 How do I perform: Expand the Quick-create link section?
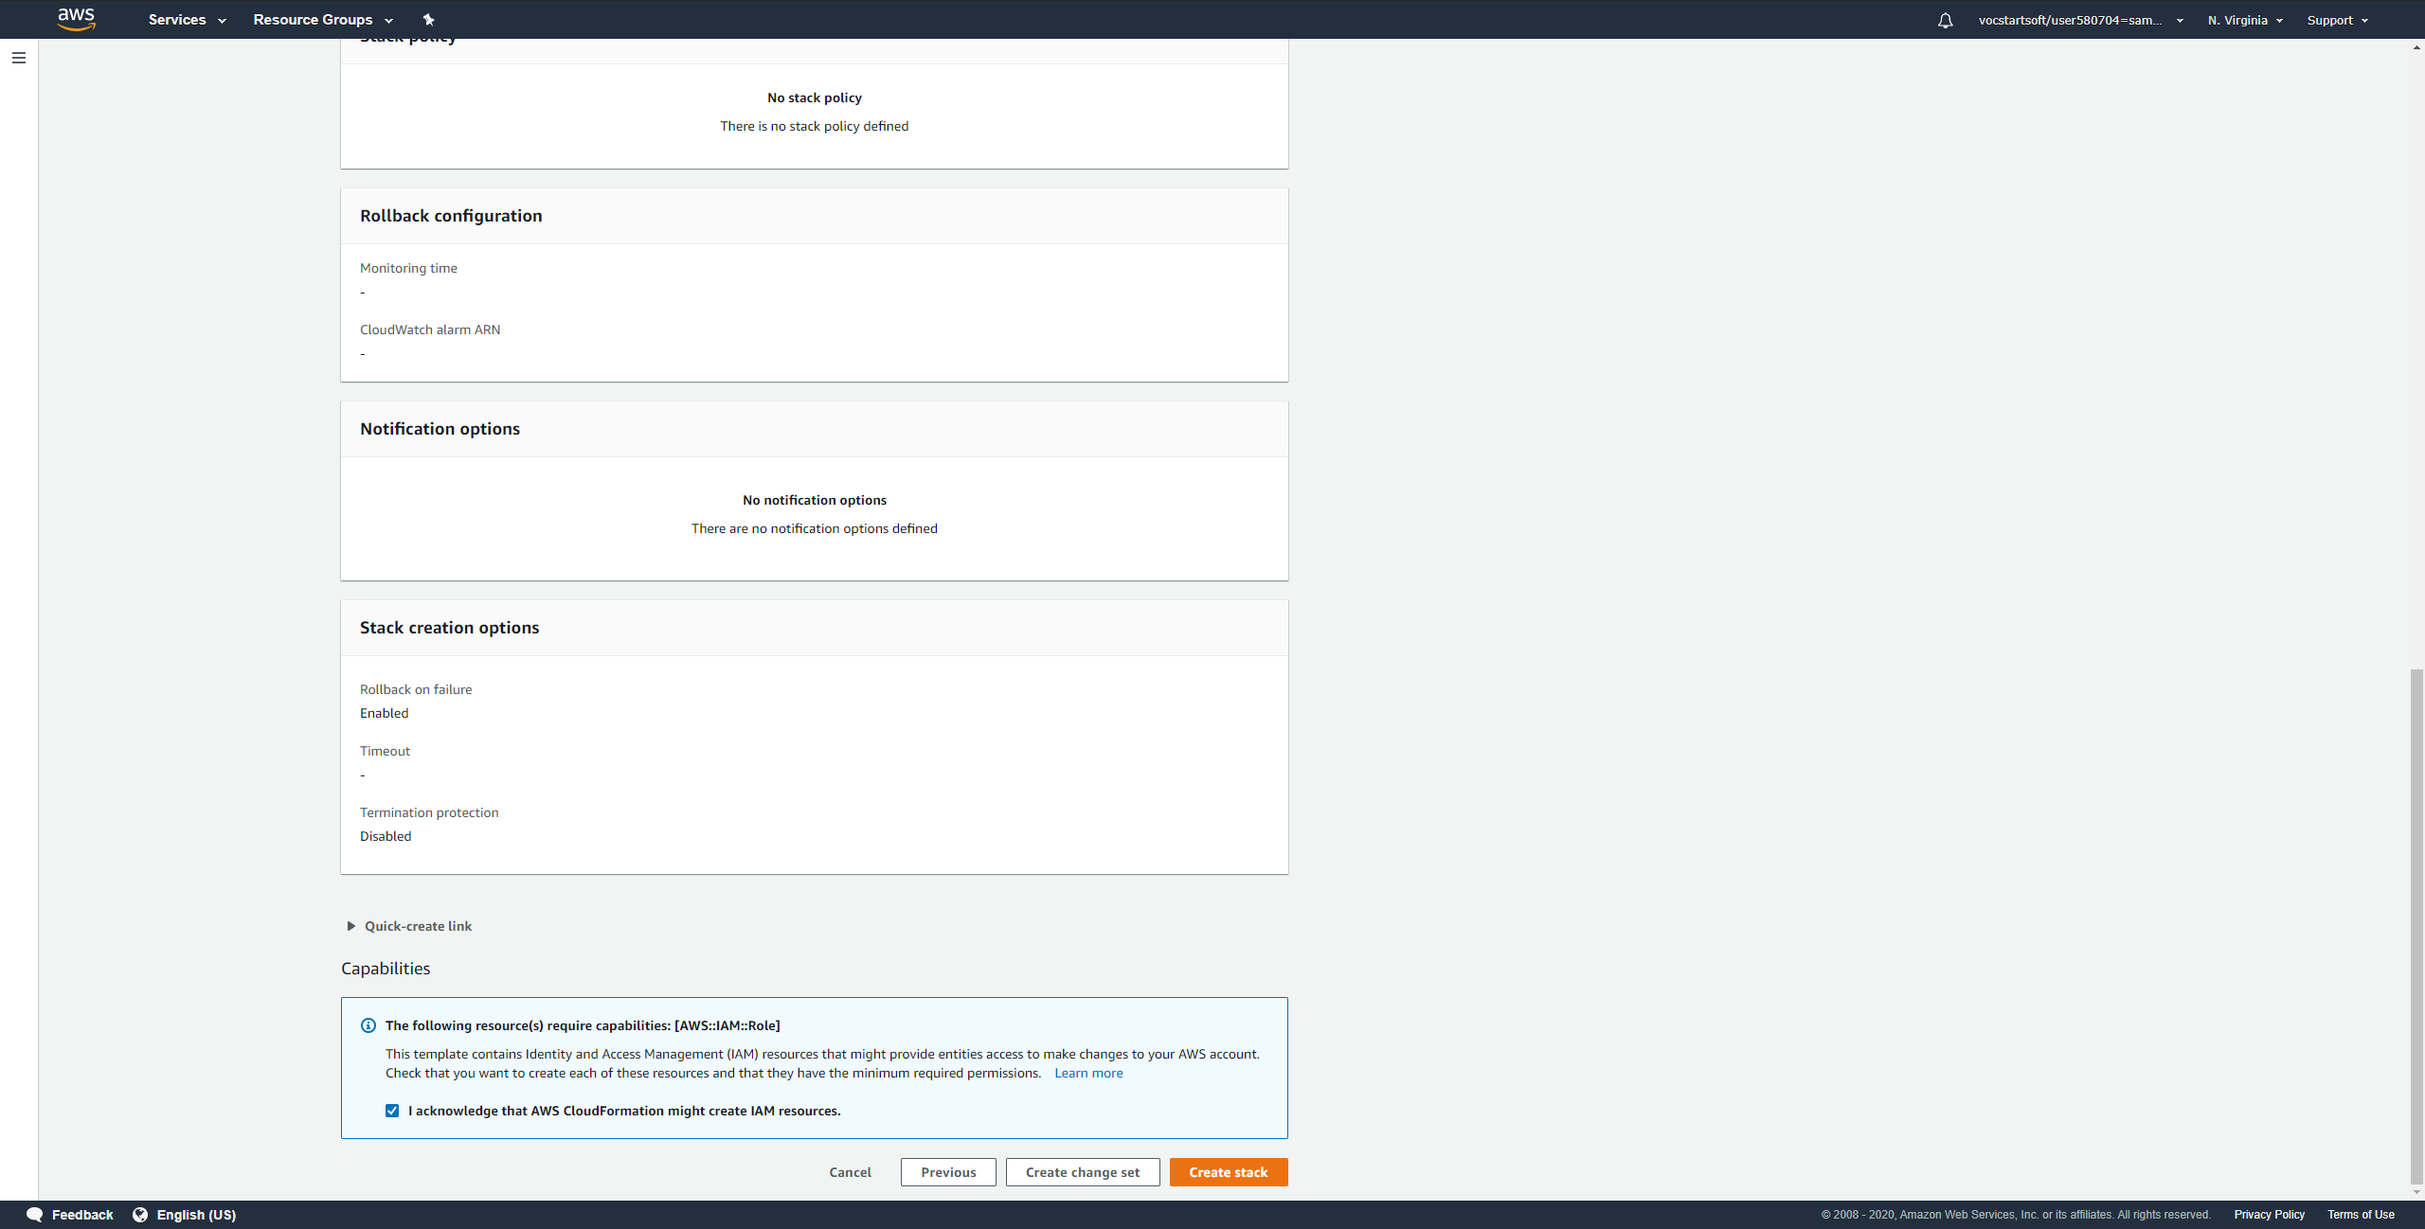point(409,926)
